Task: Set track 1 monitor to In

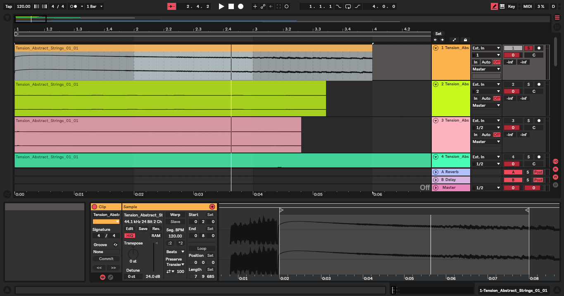Action: (476, 62)
